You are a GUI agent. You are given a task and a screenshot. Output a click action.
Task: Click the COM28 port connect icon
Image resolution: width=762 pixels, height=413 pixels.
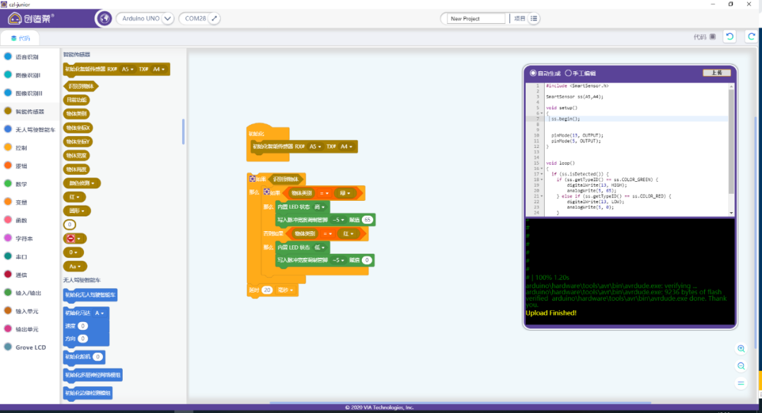(x=214, y=18)
